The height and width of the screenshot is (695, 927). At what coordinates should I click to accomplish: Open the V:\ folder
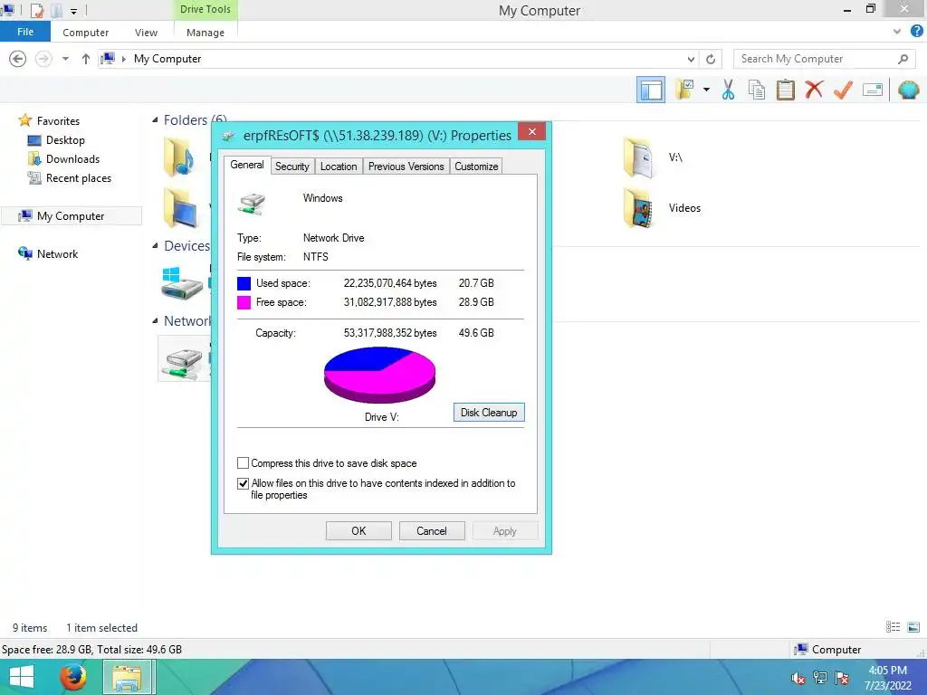coord(654,157)
